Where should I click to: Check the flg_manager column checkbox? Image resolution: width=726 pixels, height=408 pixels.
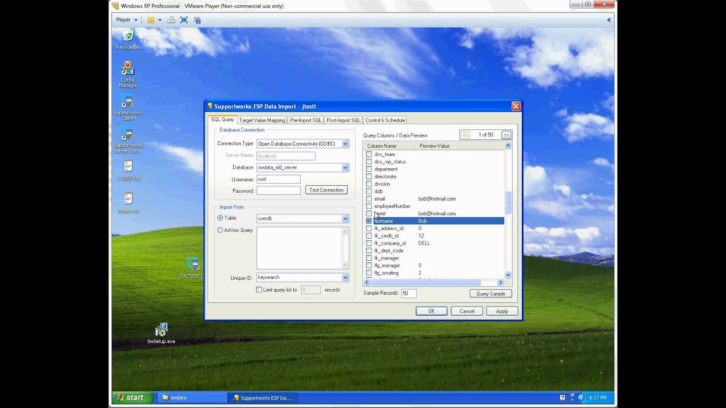pos(369,265)
